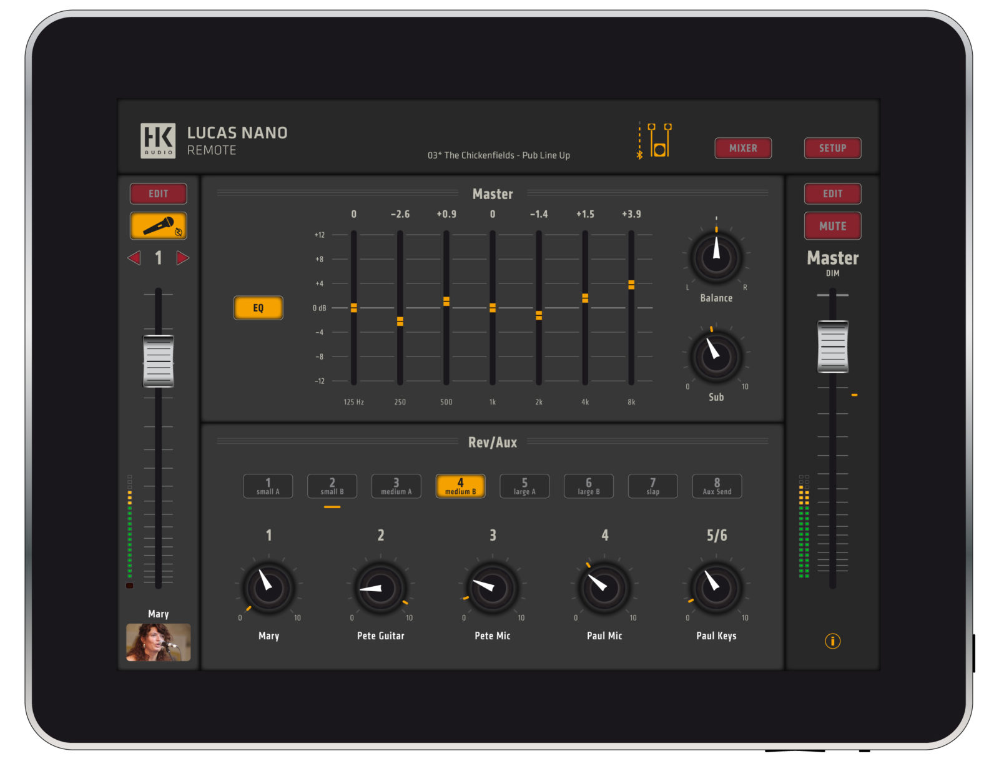Viewport: 999px width, 761px height.
Task: Click the Master volume fader cap
Action: (x=832, y=346)
